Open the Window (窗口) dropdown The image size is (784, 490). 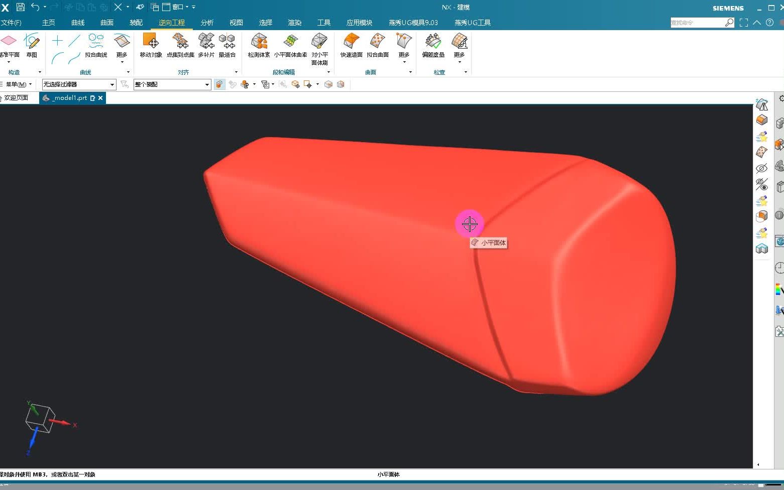pos(180,7)
